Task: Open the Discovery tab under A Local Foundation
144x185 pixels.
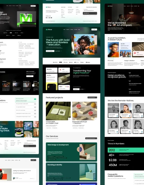Action: point(111,61)
